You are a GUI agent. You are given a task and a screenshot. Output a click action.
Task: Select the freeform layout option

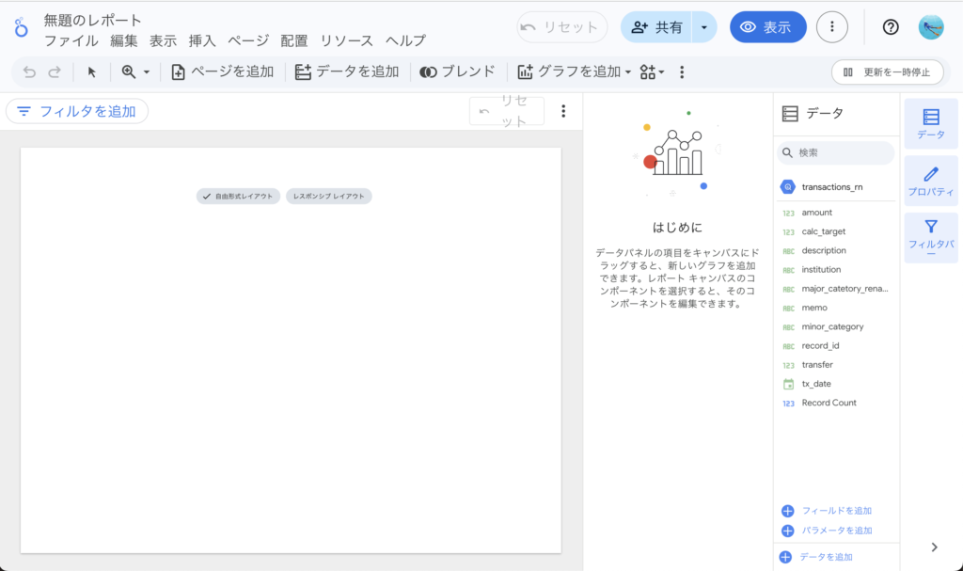click(x=237, y=197)
